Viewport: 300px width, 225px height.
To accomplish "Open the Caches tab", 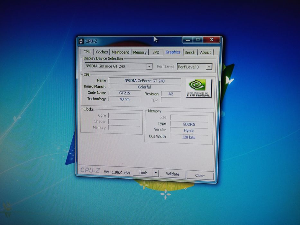I will click(102, 52).
